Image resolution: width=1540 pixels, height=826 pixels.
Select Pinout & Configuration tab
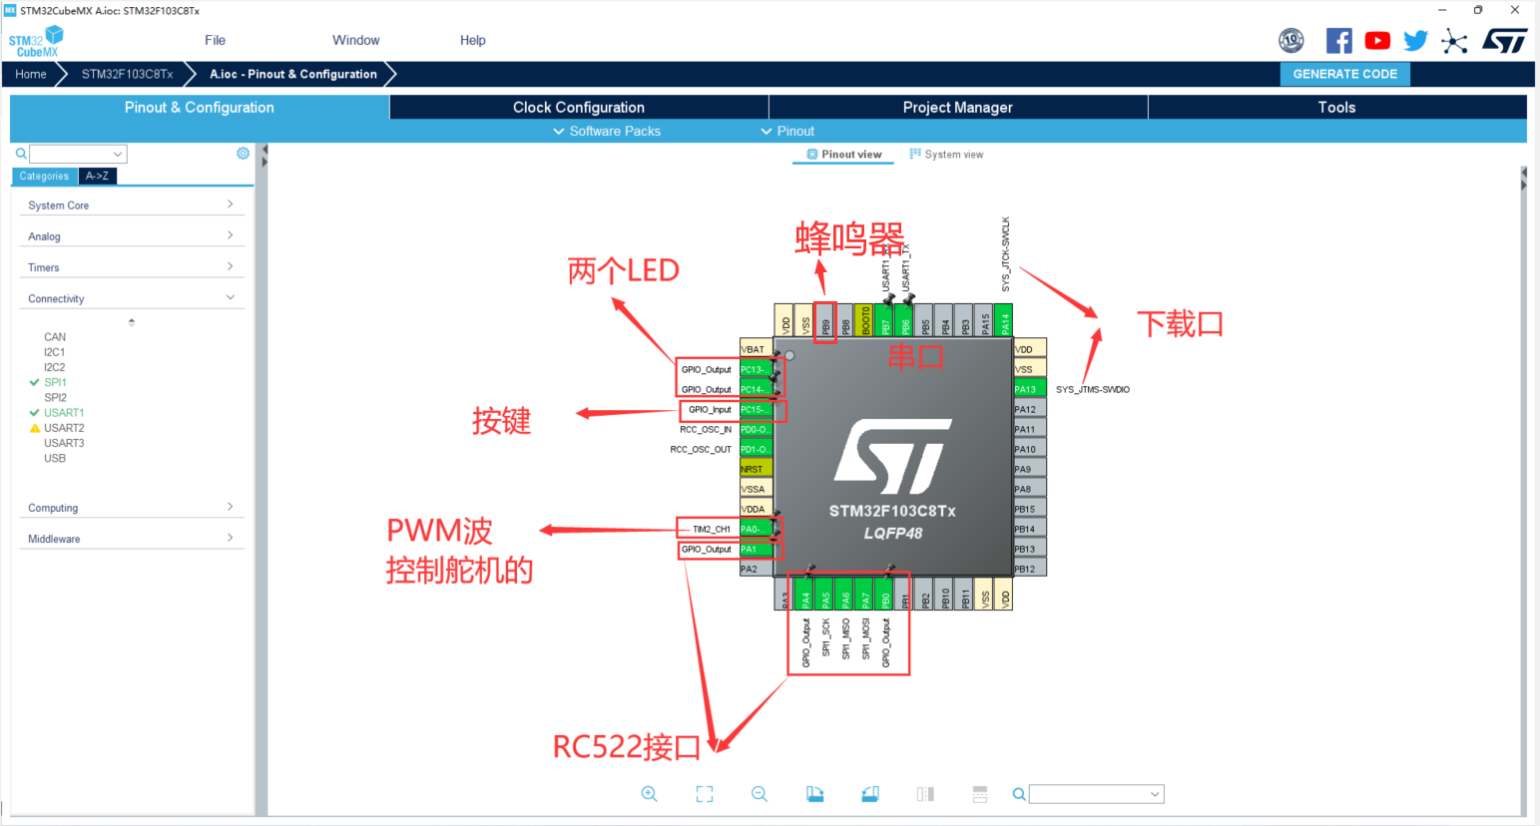click(199, 107)
